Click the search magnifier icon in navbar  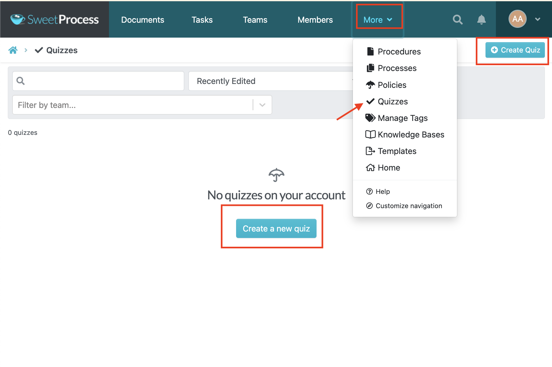pos(458,20)
